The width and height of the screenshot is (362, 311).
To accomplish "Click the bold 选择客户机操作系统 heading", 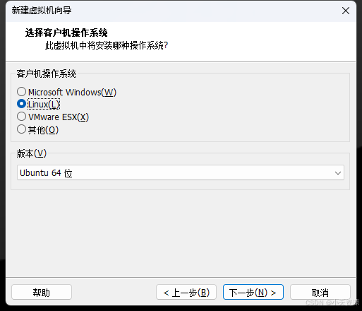I will coord(66,33).
